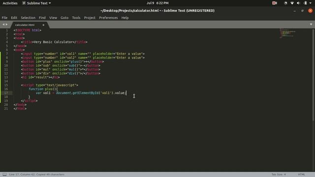Click the volume speaker icon
Screen dimensions: 315x177
(x=298, y=3)
